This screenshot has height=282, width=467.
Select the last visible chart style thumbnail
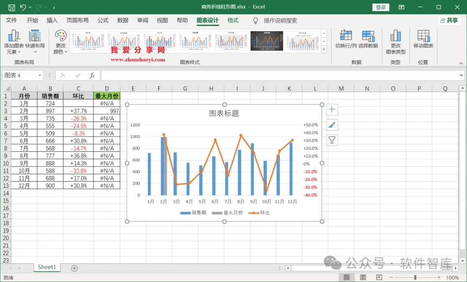click(x=302, y=41)
